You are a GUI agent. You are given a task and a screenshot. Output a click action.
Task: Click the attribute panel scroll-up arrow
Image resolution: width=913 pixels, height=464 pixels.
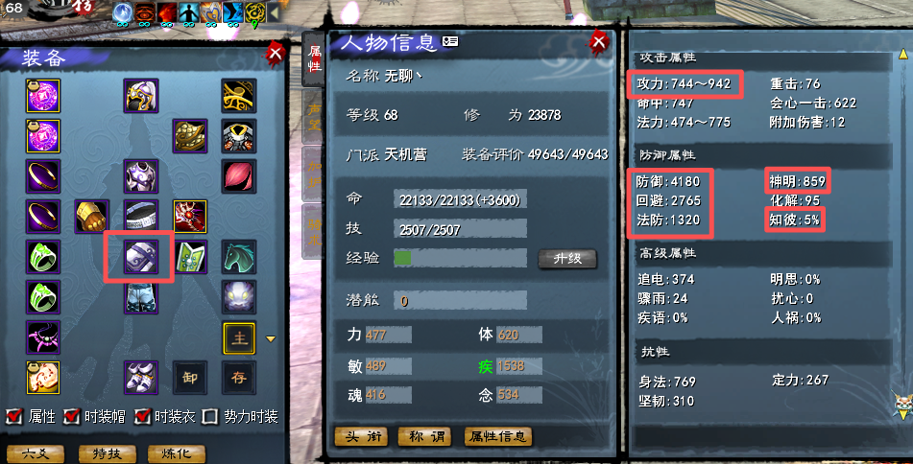(x=903, y=54)
